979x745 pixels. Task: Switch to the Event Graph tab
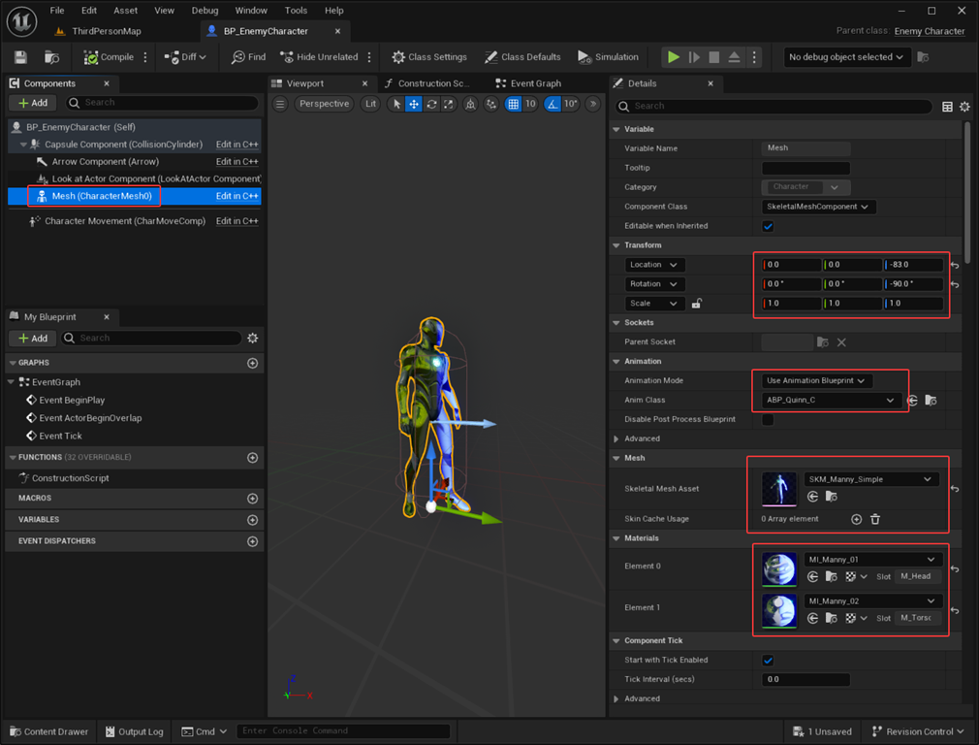(x=535, y=83)
